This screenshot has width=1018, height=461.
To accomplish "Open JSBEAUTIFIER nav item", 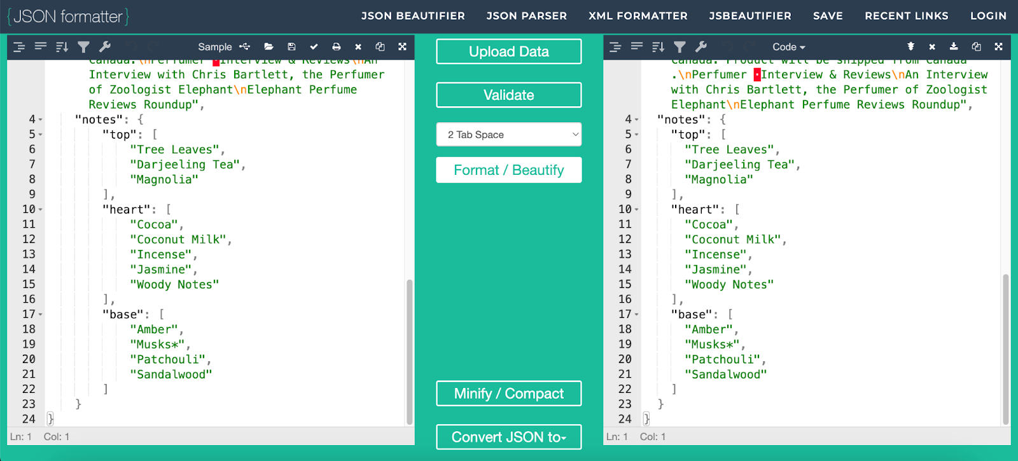I will coord(750,16).
